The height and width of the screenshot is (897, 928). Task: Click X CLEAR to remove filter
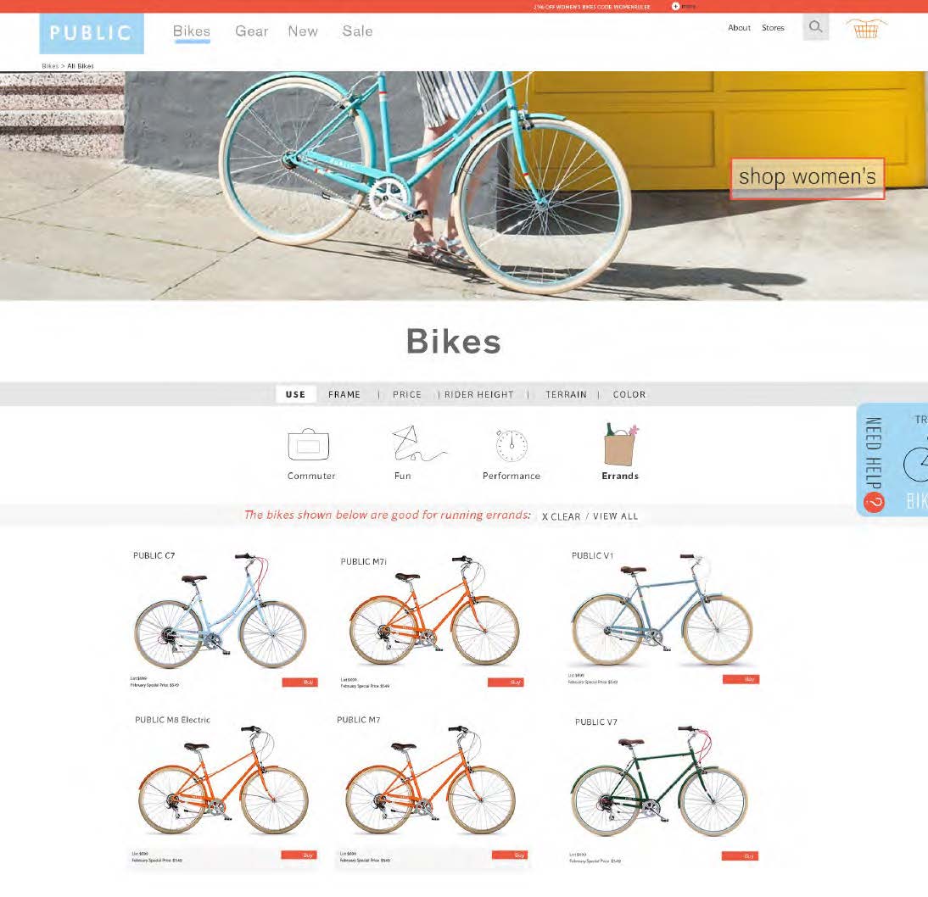[x=561, y=516]
